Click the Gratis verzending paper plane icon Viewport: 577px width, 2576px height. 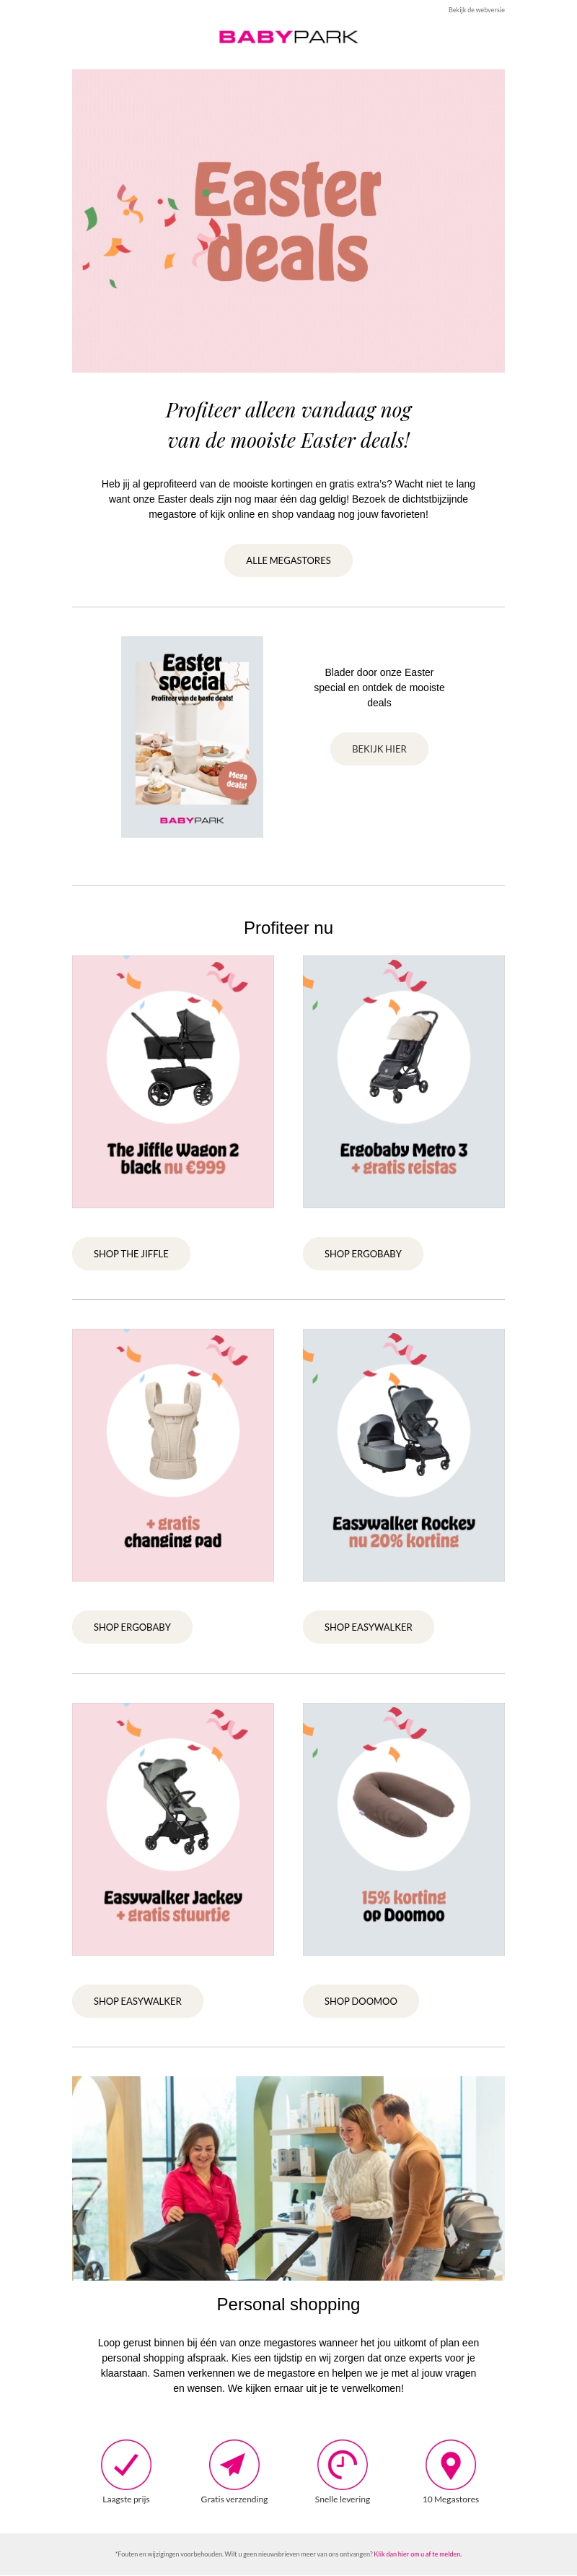click(234, 2464)
